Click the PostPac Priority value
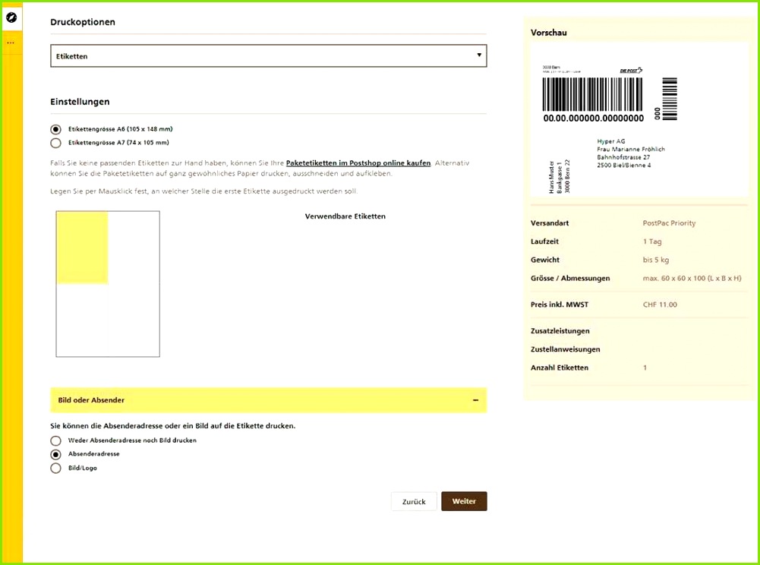760x565 pixels. point(669,223)
